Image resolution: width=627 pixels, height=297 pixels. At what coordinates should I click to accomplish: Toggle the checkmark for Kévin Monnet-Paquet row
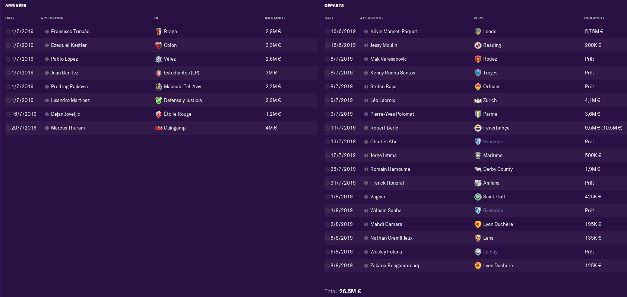(327, 32)
